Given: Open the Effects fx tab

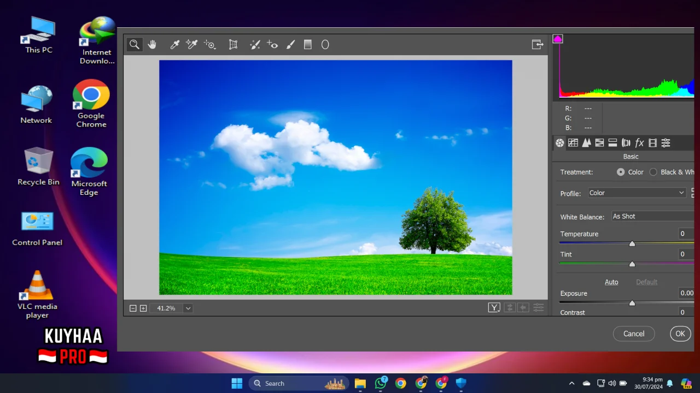Looking at the screenshot, I should point(639,143).
